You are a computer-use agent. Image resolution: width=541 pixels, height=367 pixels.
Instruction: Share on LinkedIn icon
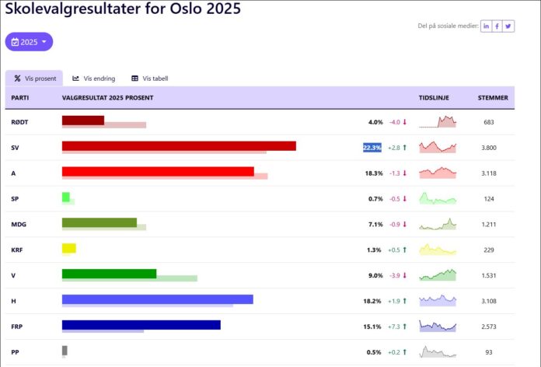[x=486, y=26]
